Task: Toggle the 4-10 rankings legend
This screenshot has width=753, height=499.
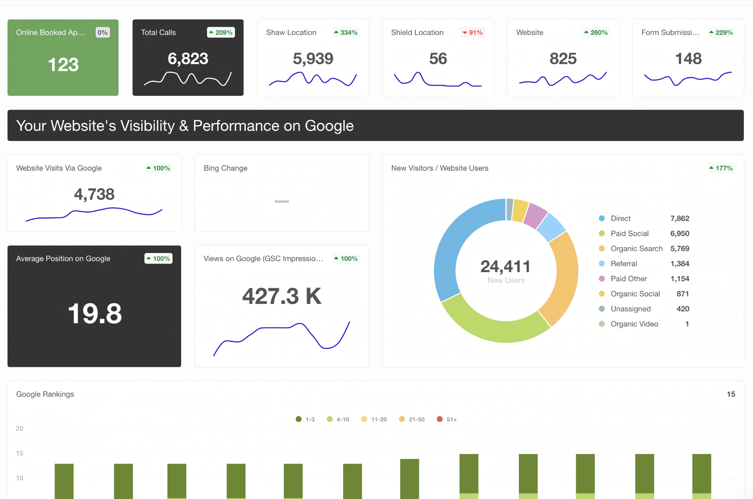Action: pos(338,419)
